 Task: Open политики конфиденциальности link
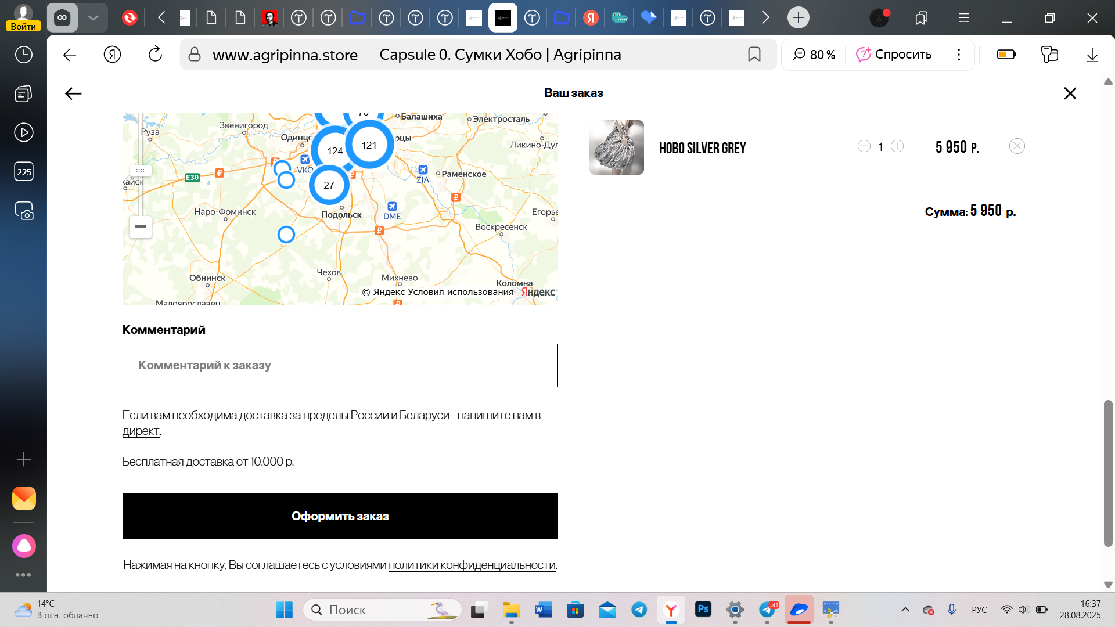pyautogui.click(x=472, y=565)
